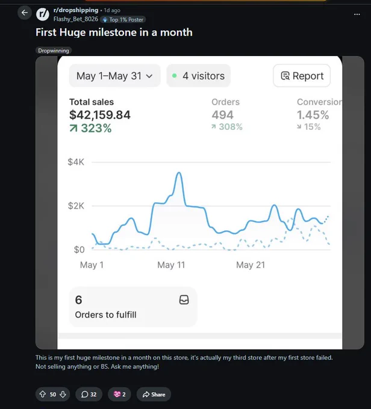
Task: Click the back arrow icon
Action: click(x=25, y=13)
